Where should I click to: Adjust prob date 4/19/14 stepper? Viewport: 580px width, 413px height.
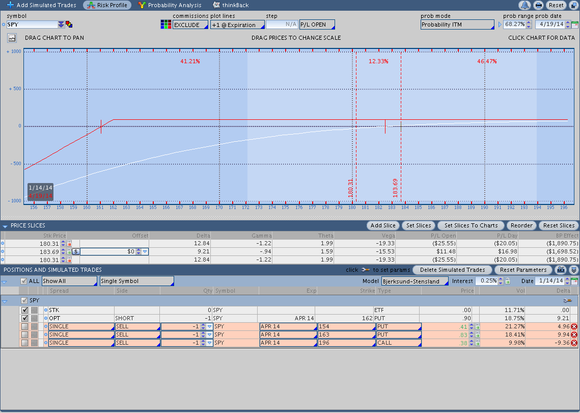point(568,24)
